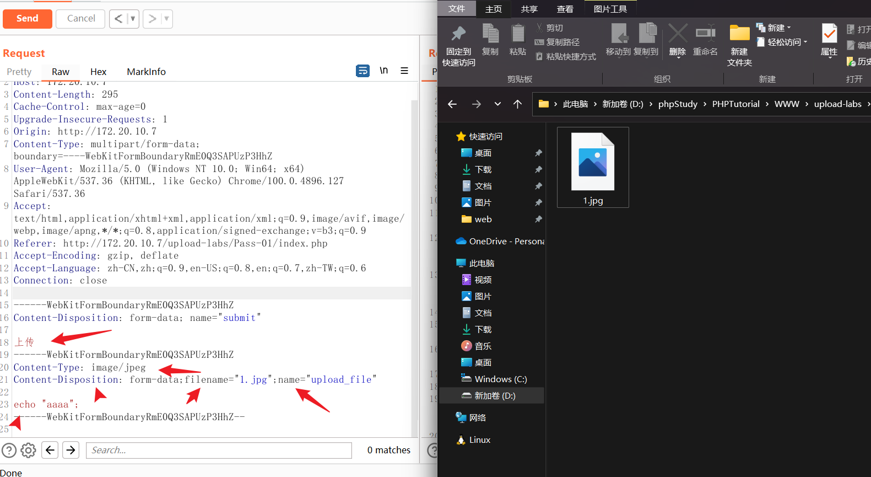
Task: Open pinned 下载 under quick access
Action: [x=477, y=170]
